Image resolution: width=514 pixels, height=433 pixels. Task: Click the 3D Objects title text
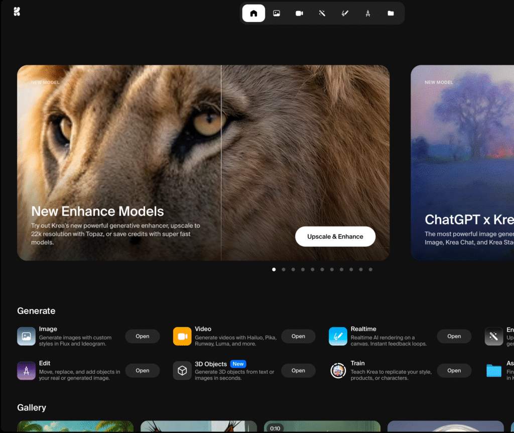click(211, 364)
